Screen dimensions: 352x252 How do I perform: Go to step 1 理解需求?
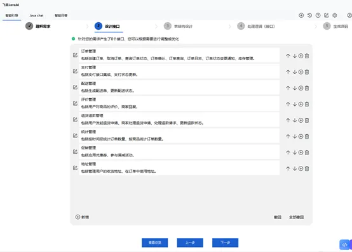tap(38, 26)
